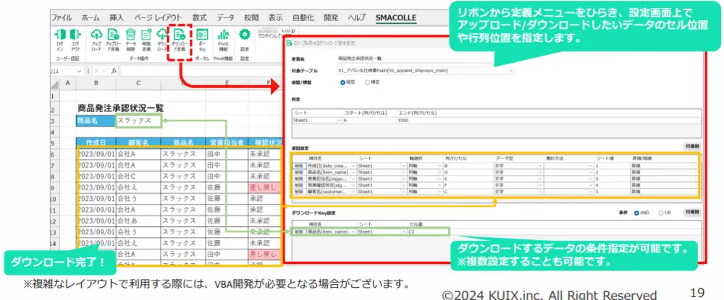The height and width of the screenshot is (300, 724).
Task: Open the ファイル ribbon tab
Action: (62, 18)
